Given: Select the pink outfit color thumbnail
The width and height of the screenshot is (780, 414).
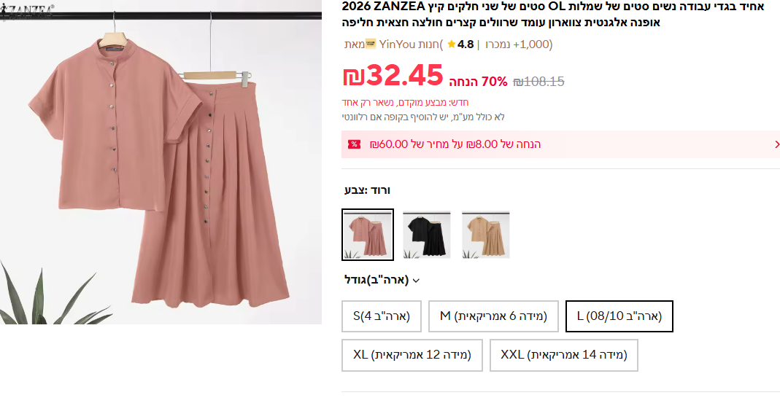Looking at the screenshot, I should pos(368,235).
